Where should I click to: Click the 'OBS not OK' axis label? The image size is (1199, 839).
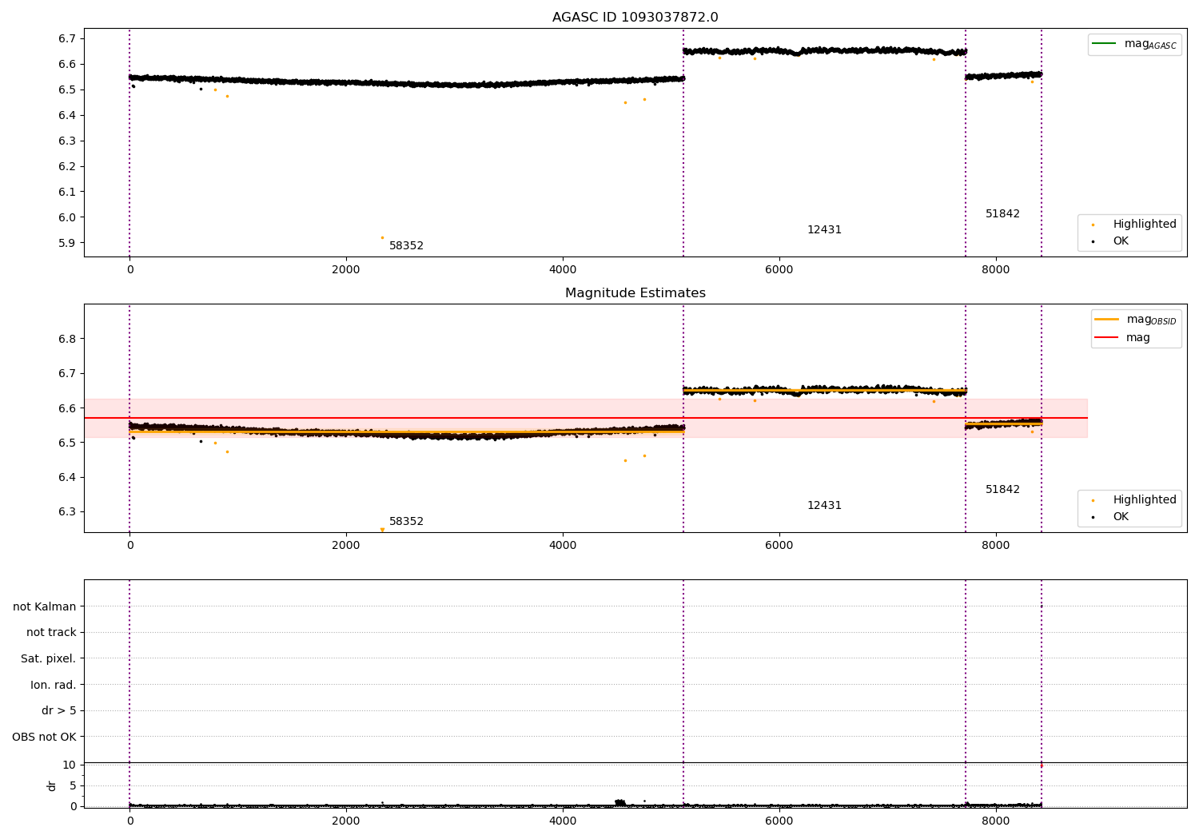tap(45, 738)
